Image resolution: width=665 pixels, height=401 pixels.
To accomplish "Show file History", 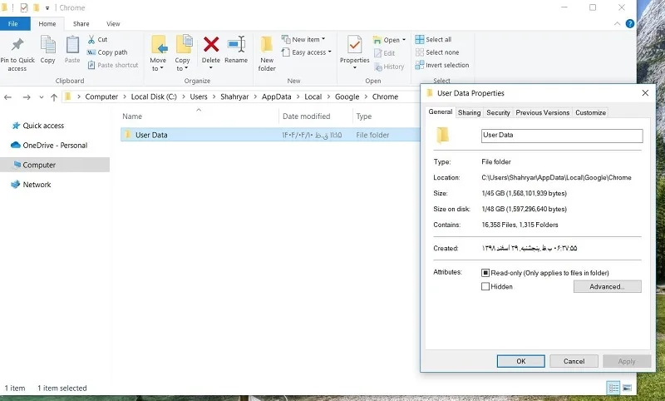I will click(389, 67).
